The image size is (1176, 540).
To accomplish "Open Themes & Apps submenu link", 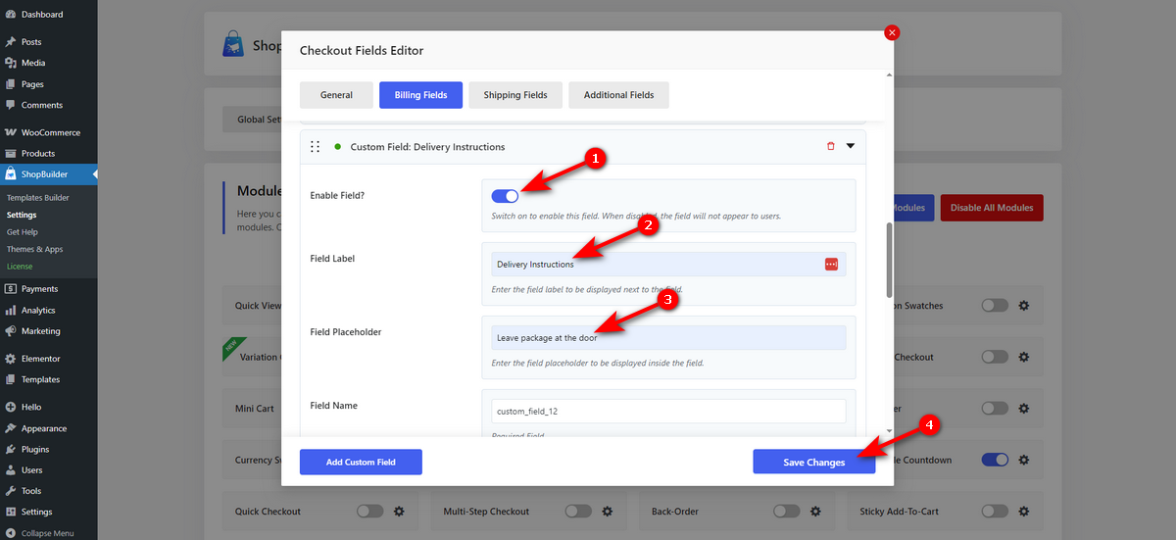I will 34,249.
